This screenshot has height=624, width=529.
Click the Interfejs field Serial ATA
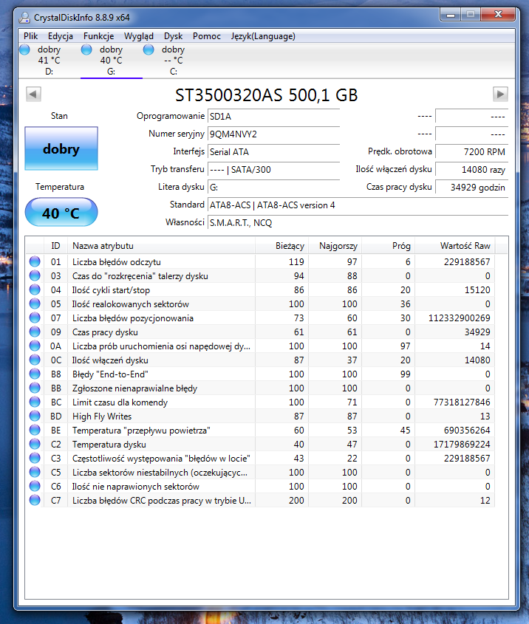(x=273, y=151)
